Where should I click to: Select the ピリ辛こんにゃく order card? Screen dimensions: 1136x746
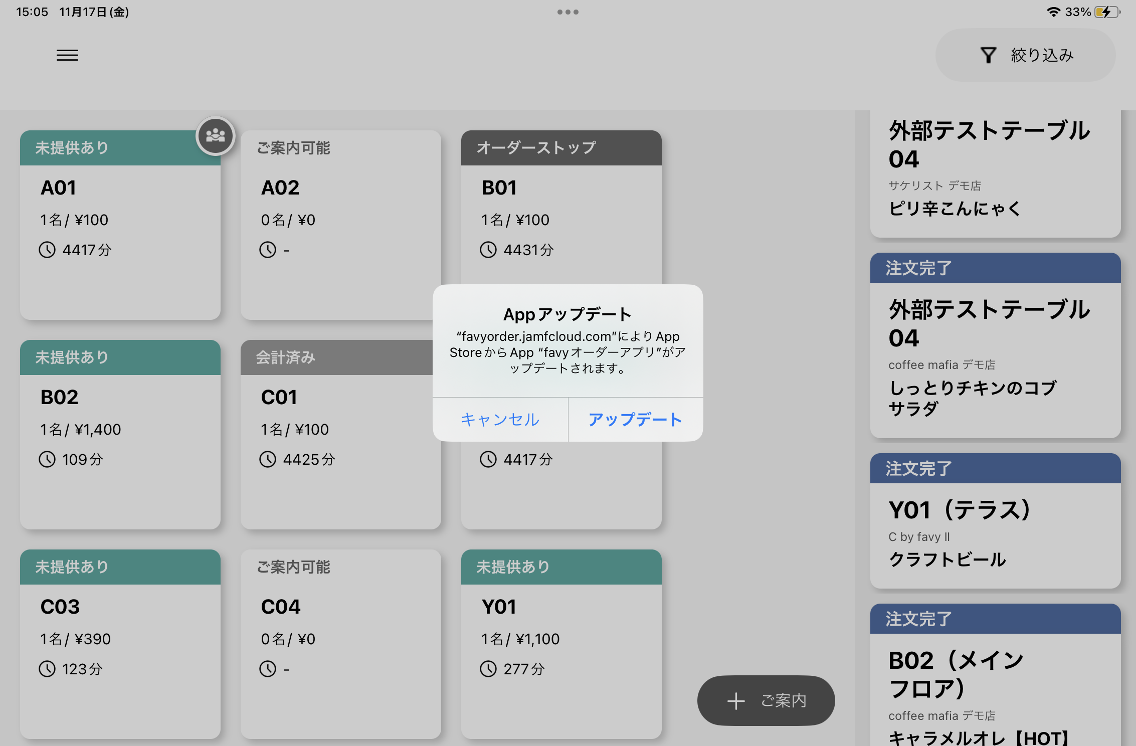[995, 173]
